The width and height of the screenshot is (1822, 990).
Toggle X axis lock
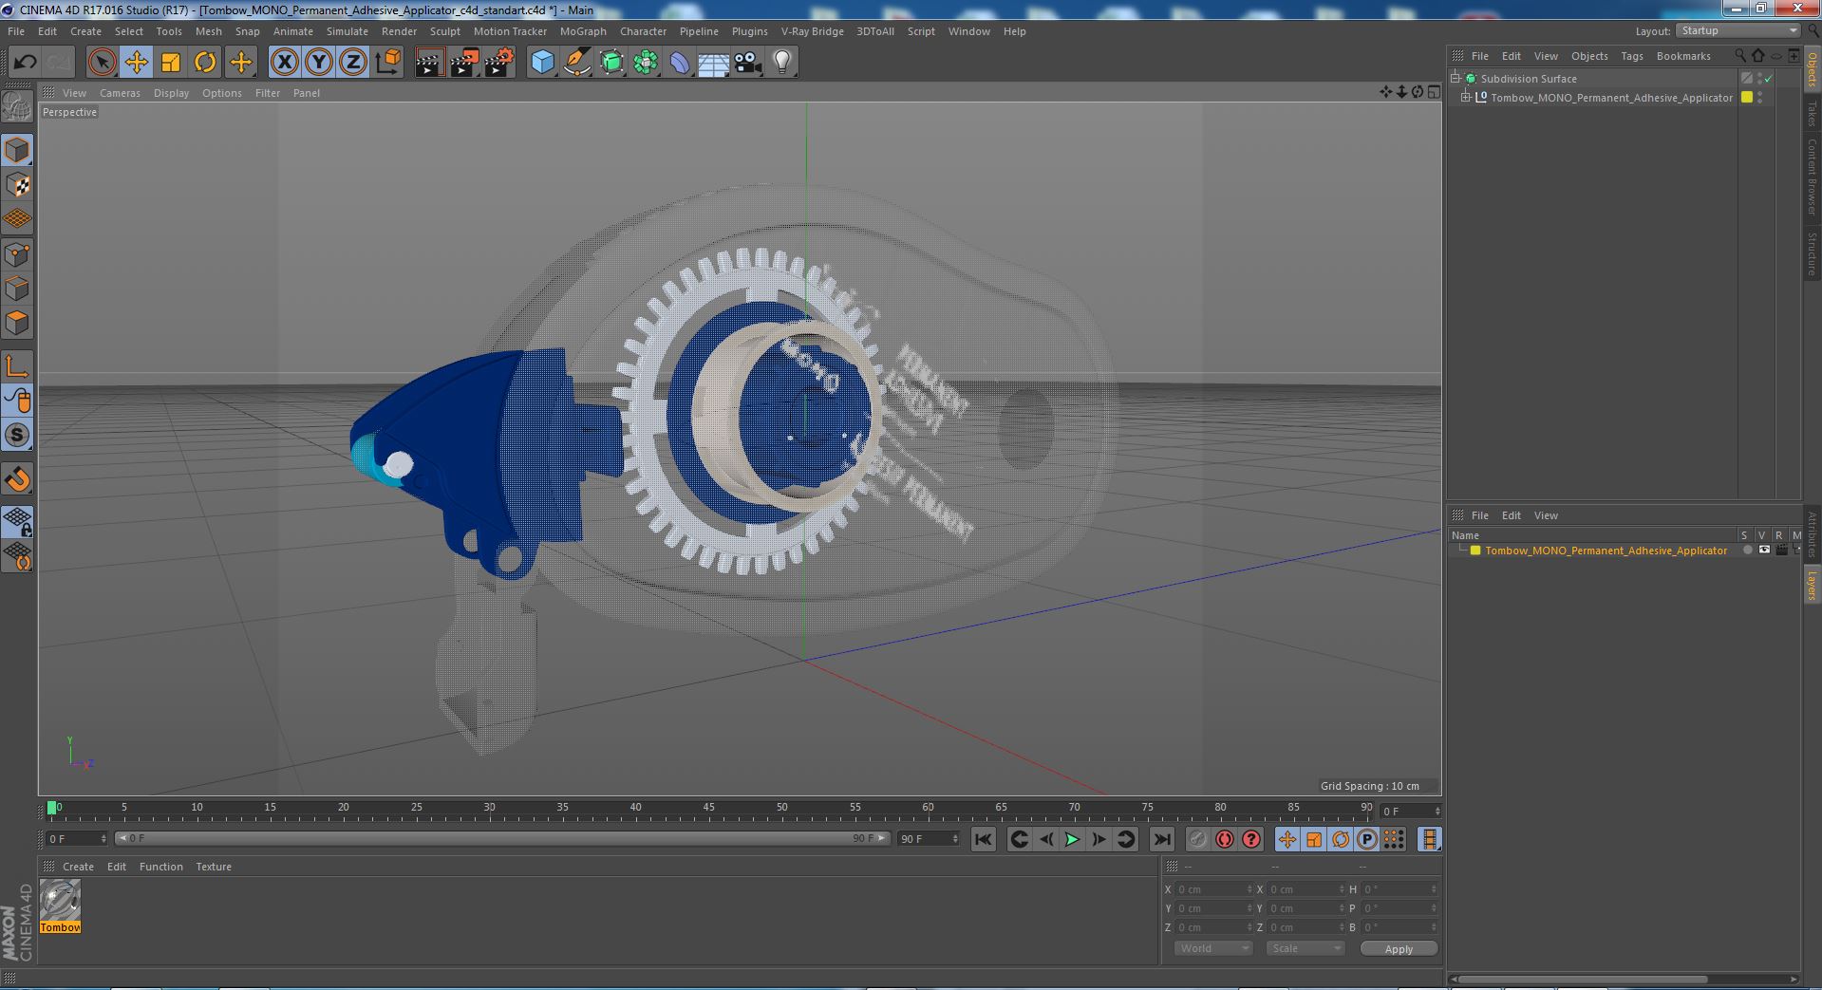284,63
